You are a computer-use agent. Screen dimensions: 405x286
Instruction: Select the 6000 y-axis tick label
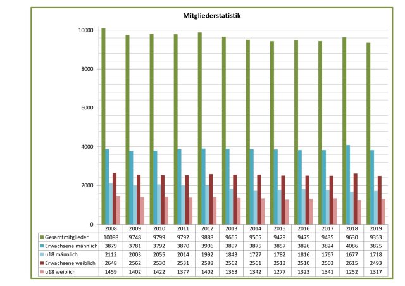88,108
